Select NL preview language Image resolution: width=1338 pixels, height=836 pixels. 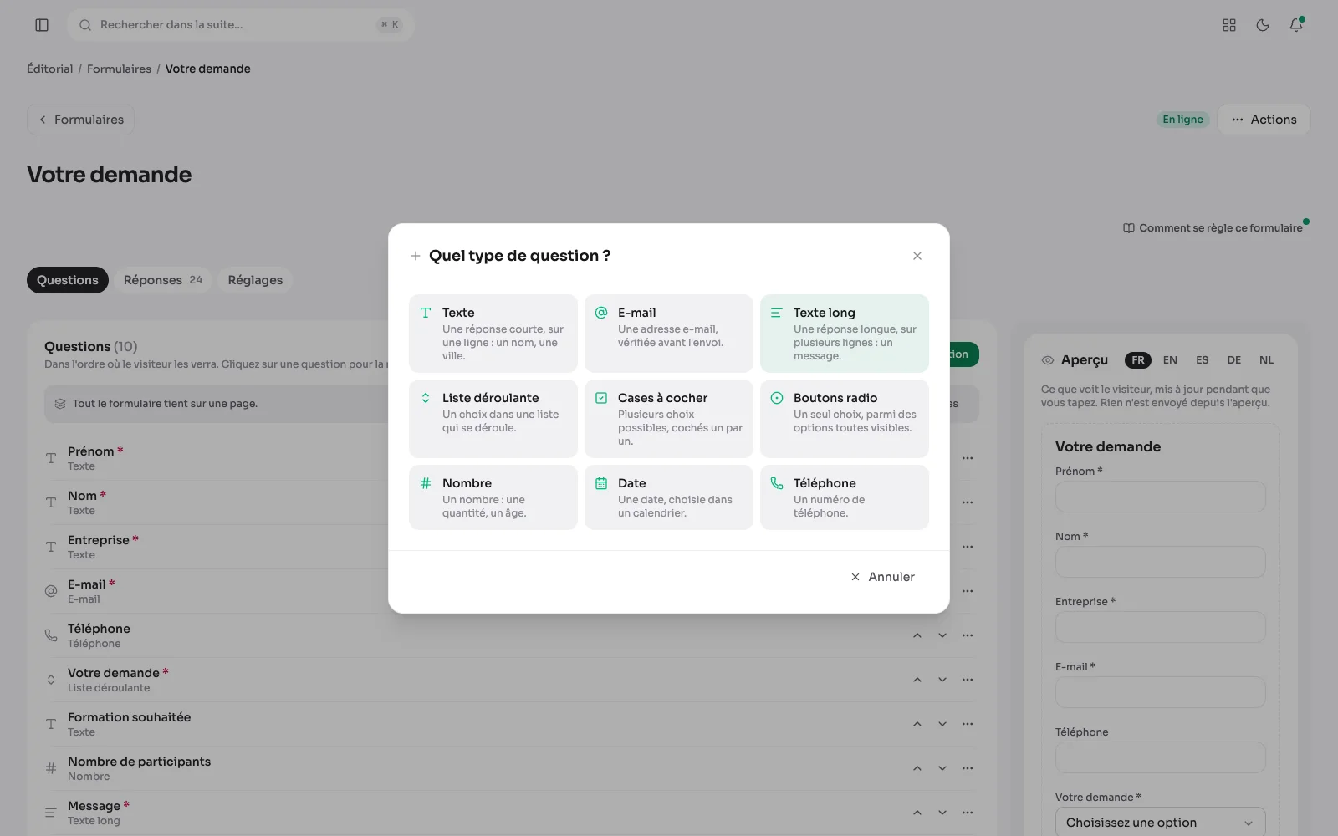point(1266,360)
